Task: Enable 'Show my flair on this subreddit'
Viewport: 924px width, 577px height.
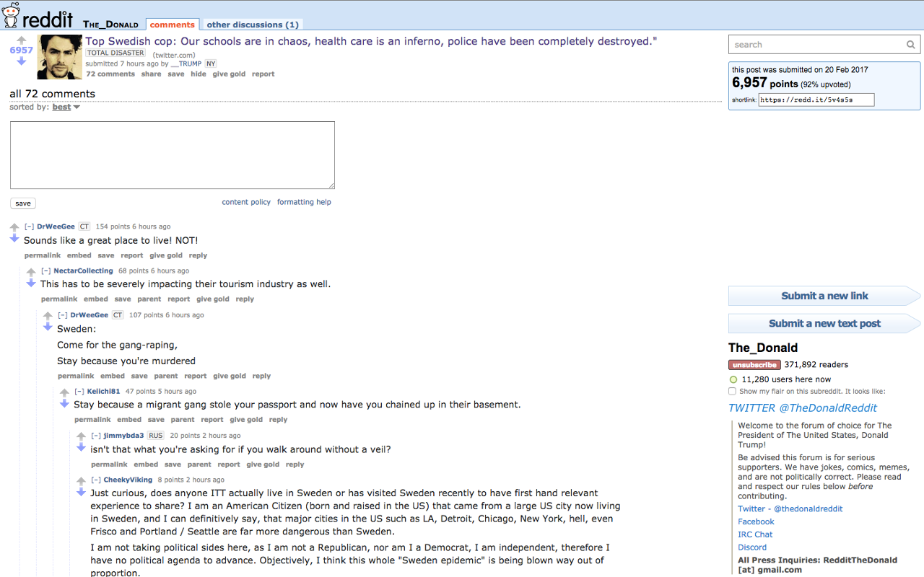Action: click(x=732, y=392)
